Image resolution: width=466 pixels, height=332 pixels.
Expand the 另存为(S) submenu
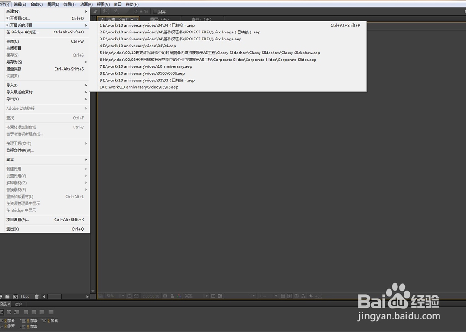[45, 62]
